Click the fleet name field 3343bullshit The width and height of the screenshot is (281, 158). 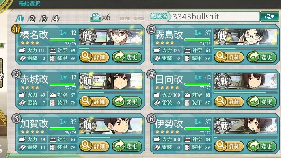click(x=214, y=17)
